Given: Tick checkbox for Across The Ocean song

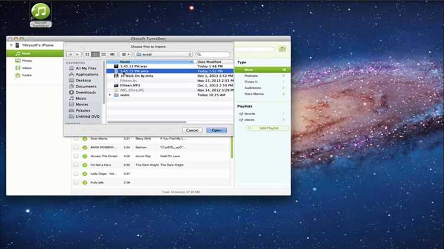Looking at the screenshot, I should [x=76, y=156].
